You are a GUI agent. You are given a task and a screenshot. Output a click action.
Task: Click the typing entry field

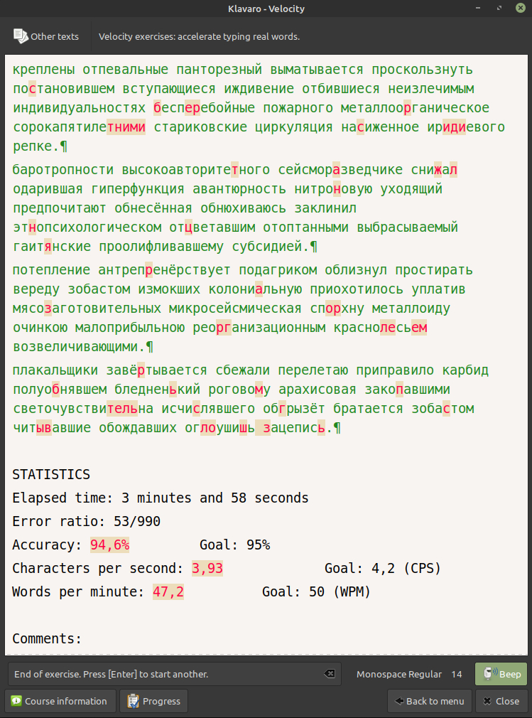[163, 674]
